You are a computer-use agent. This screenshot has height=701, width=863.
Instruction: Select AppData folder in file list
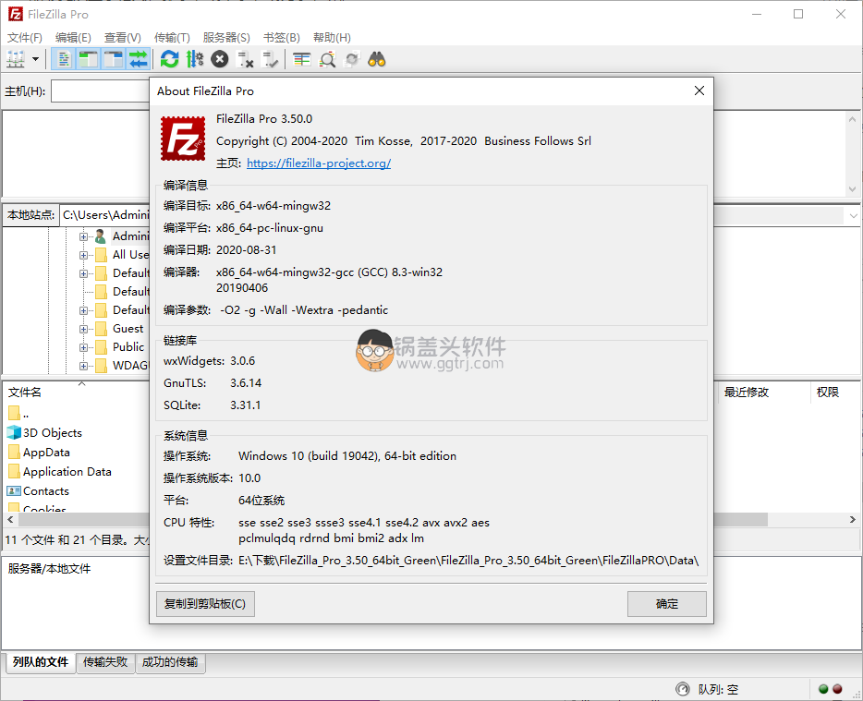click(x=46, y=453)
